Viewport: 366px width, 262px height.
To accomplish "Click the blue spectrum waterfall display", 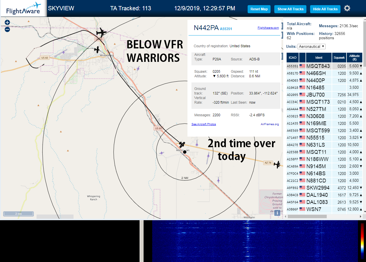I will tap(255, 241).
